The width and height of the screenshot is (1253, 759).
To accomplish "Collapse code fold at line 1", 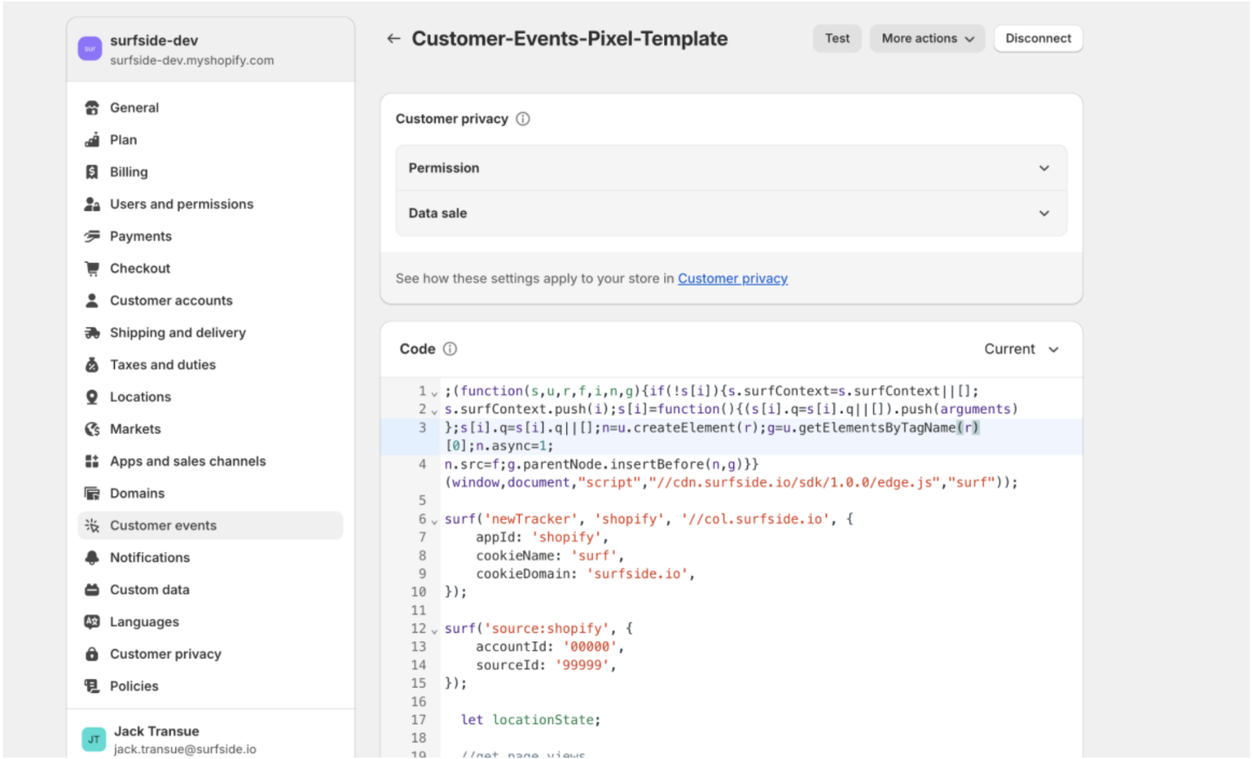I will pyautogui.click(x=434, y=393).
